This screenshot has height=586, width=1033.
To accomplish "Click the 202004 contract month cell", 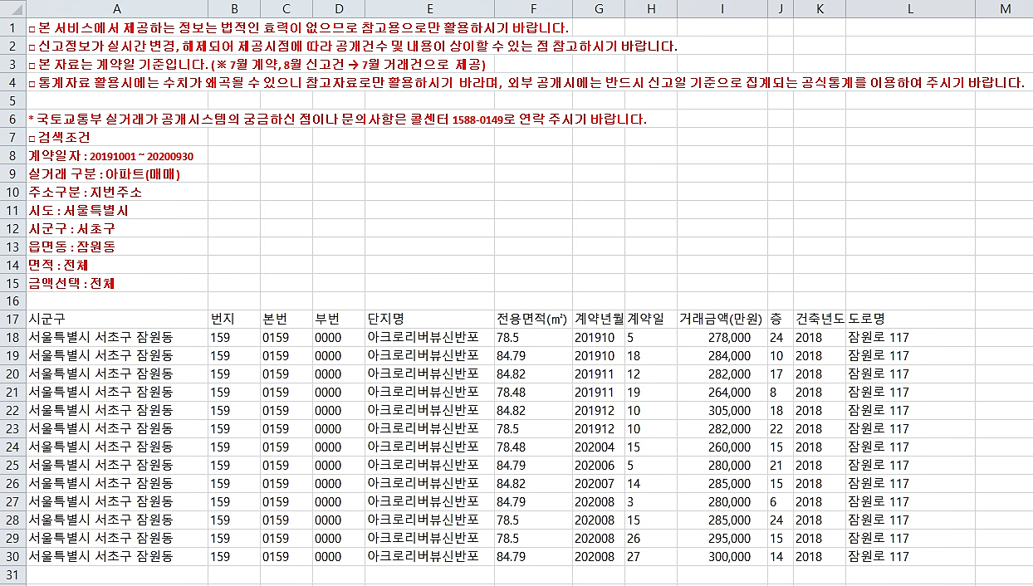I will point(598,447).
